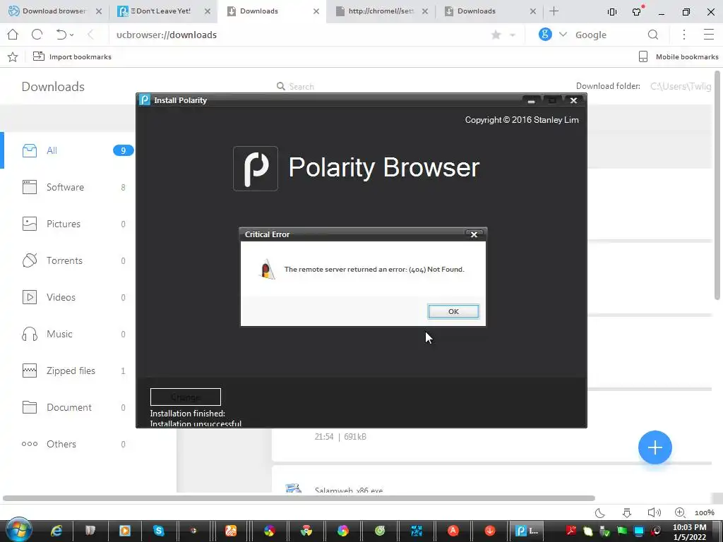
Task: Select the Software downloads category
Action: (69, 187)
